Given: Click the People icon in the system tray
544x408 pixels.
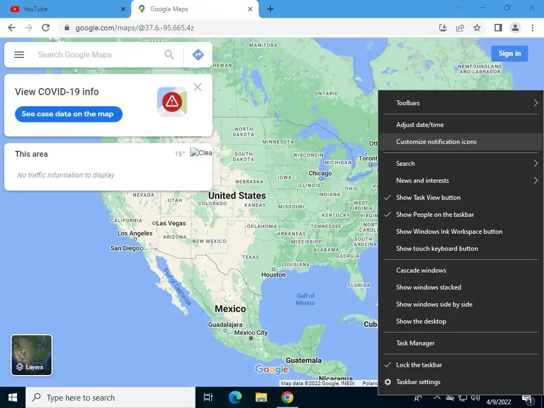Looking at the screenshot, I should tap(418, 398).
